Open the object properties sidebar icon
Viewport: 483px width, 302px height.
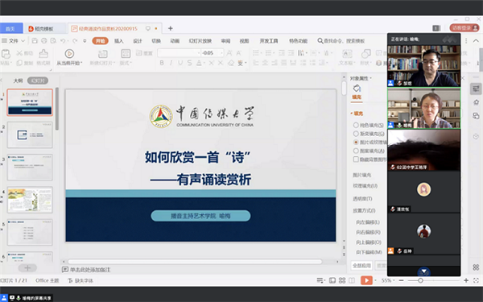476,89
